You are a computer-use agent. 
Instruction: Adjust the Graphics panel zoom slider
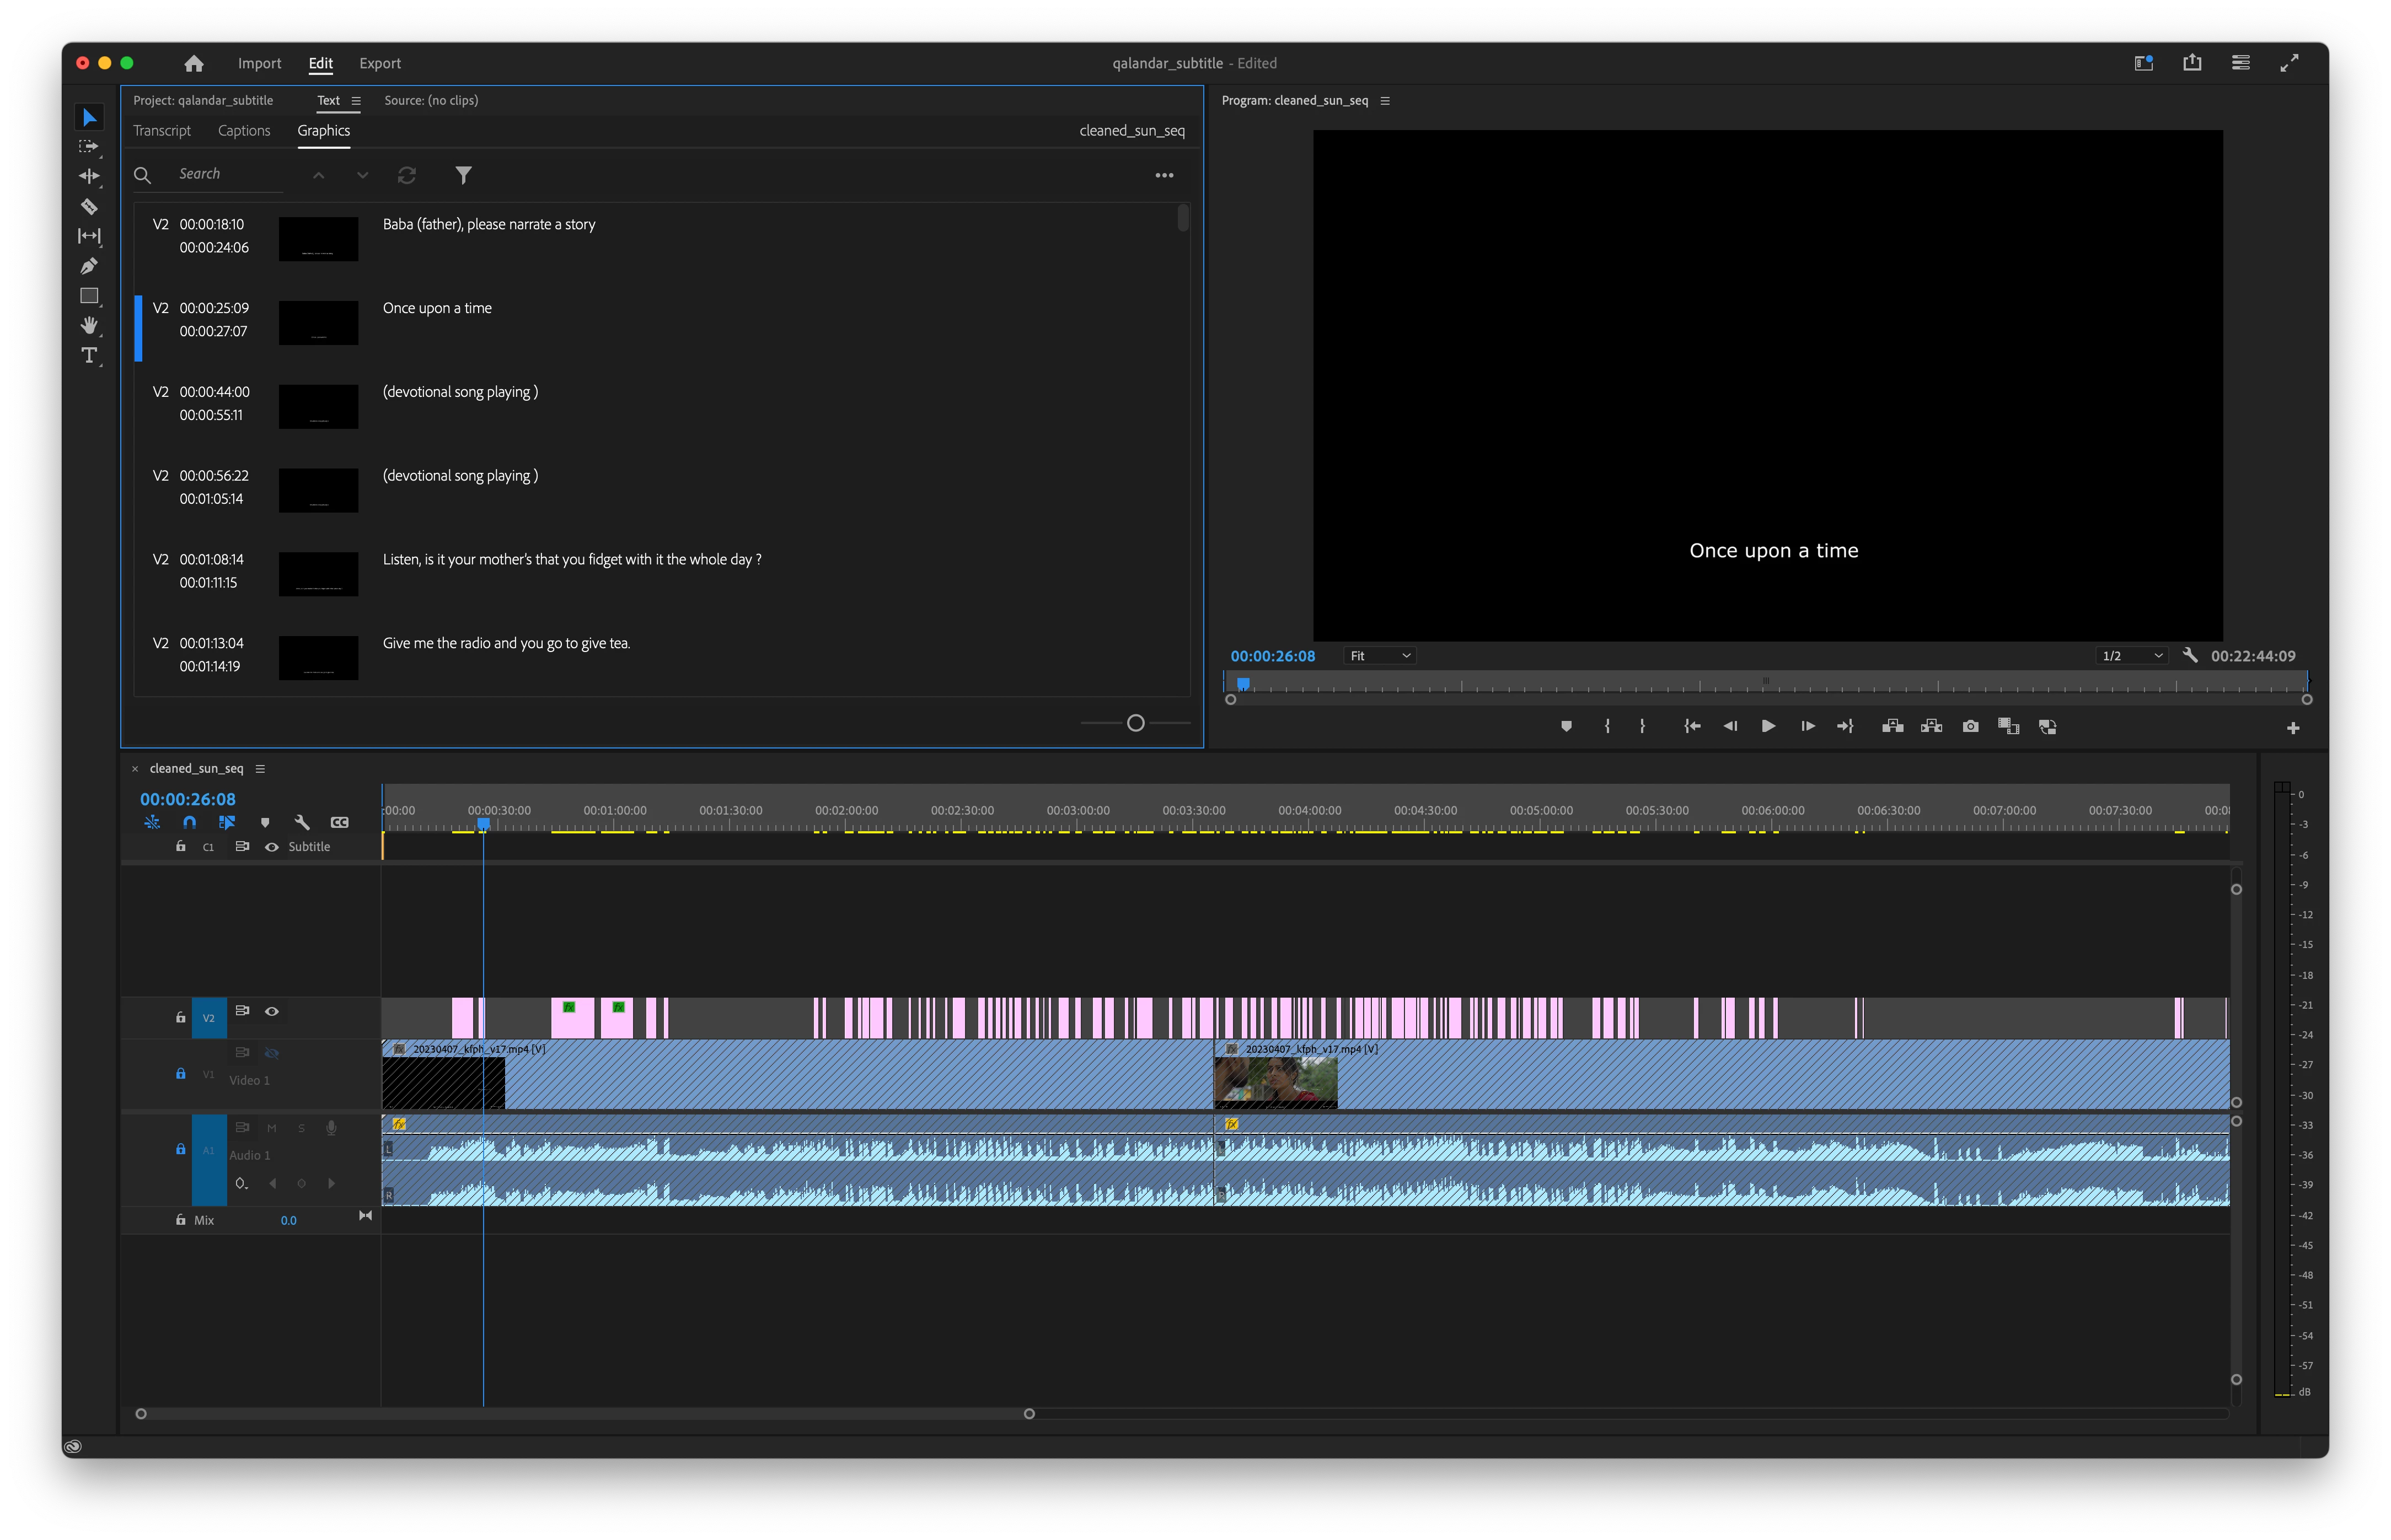point(1134,723)
